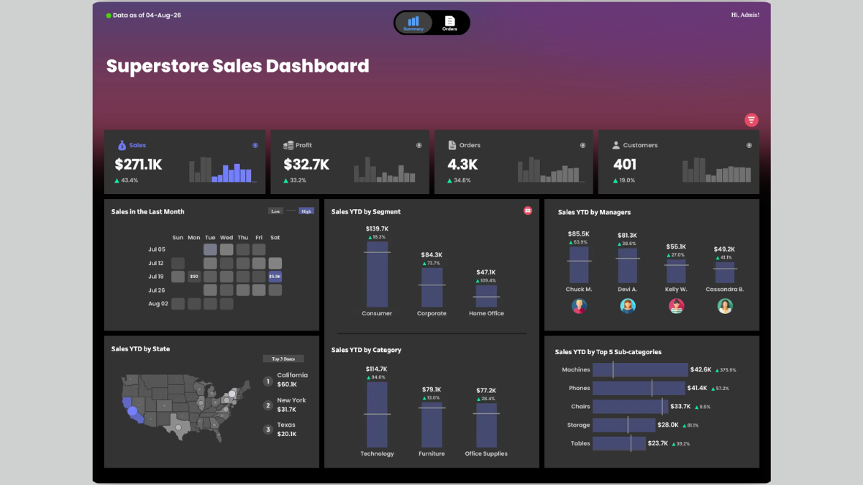This screenshot has height=485, width=863.
Task: Click the Corporate segment bar
Action: point(431,287)
